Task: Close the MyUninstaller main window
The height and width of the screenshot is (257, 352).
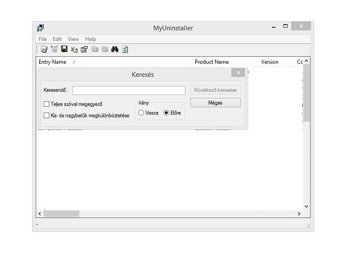Action: [301, 26]
